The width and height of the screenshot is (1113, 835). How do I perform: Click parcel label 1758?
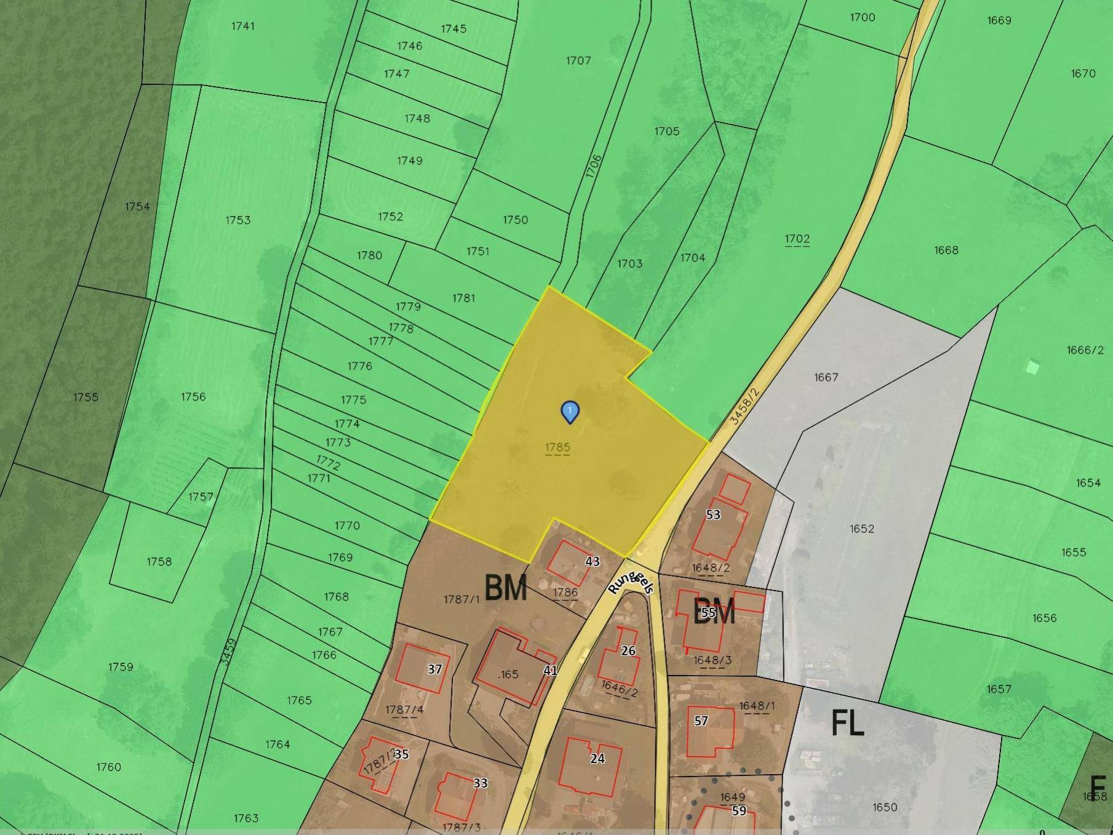(x=159, y=562)
